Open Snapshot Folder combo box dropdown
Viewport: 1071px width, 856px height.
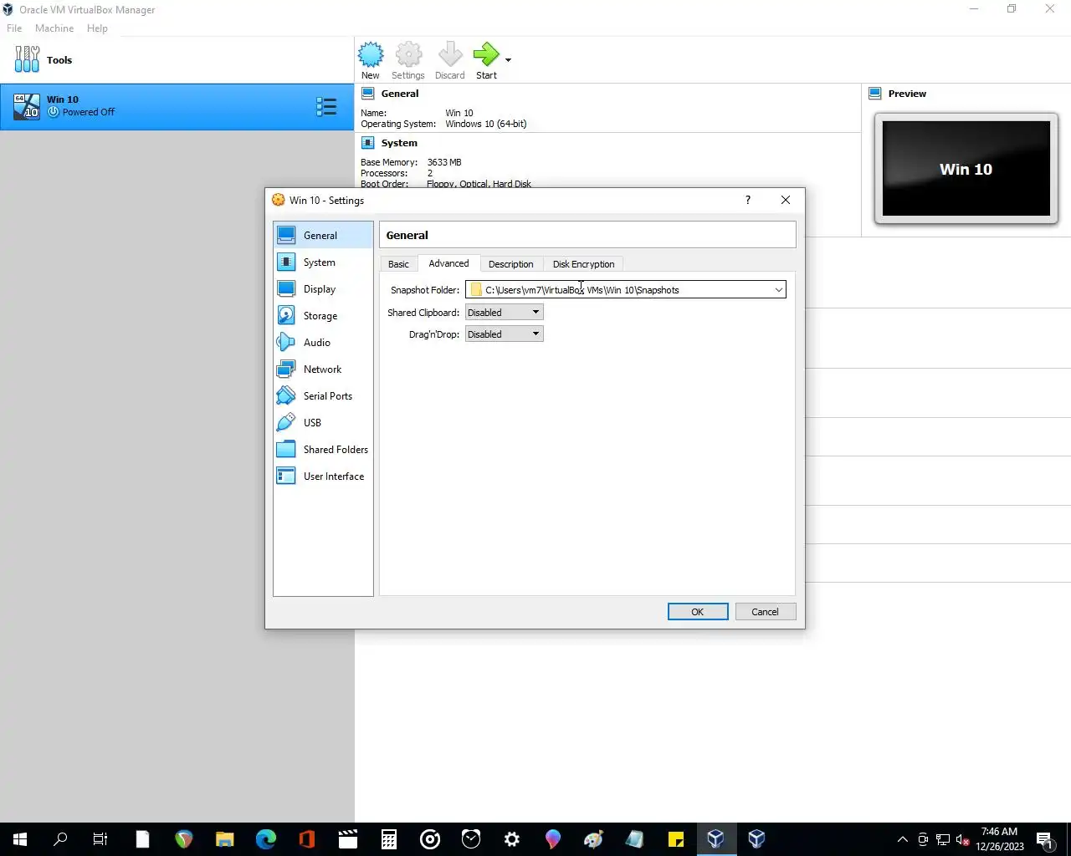[778, 290]
